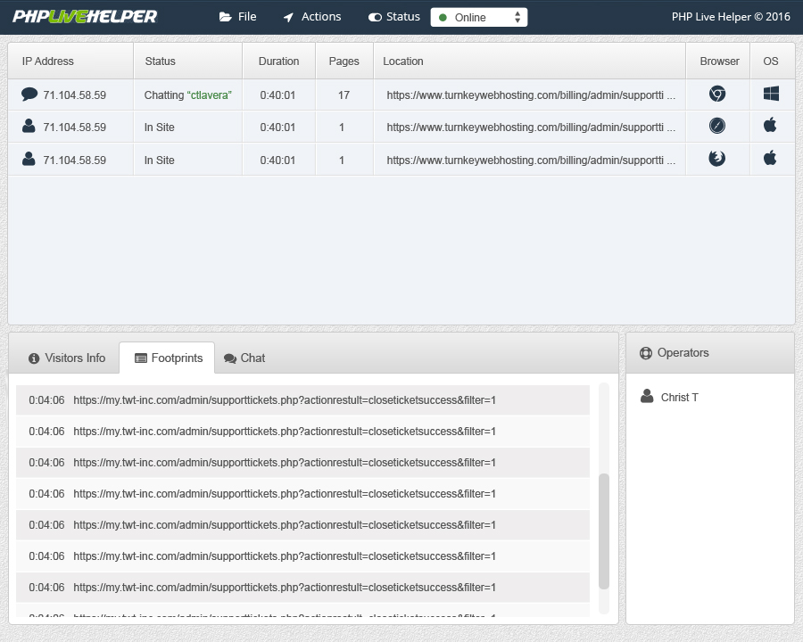Click the user icon next to Christ T

[647, 397]
